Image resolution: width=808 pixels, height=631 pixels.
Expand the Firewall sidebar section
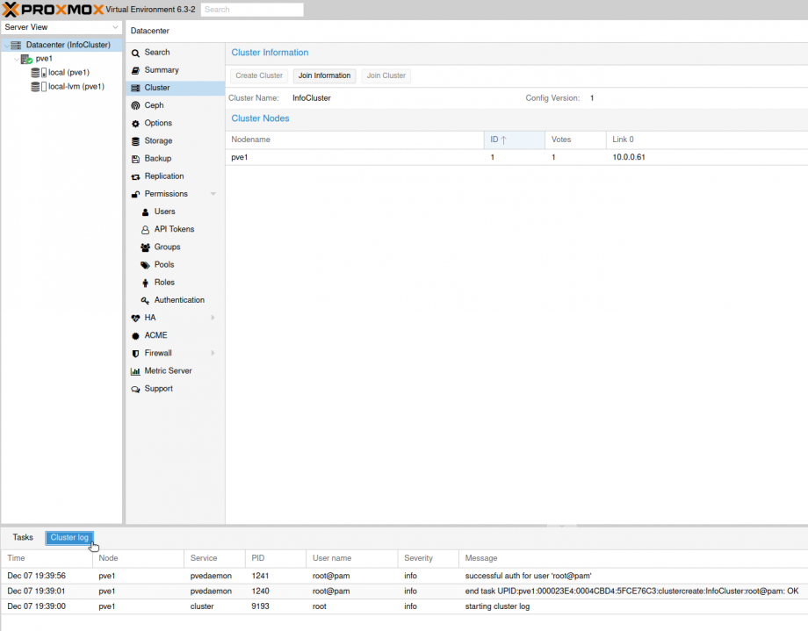click(156, 352)
